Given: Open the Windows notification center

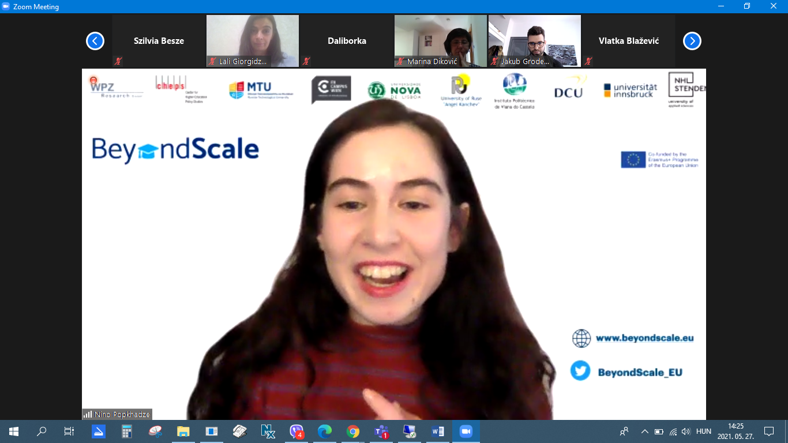Looking at the screenshot, I should 768,431.
